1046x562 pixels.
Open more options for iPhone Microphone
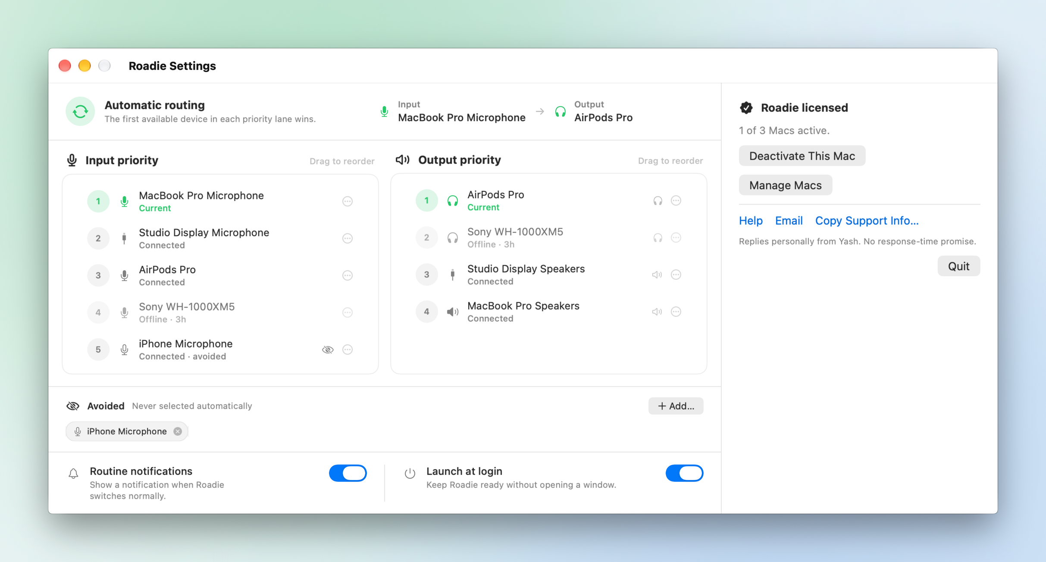point(348,350)
